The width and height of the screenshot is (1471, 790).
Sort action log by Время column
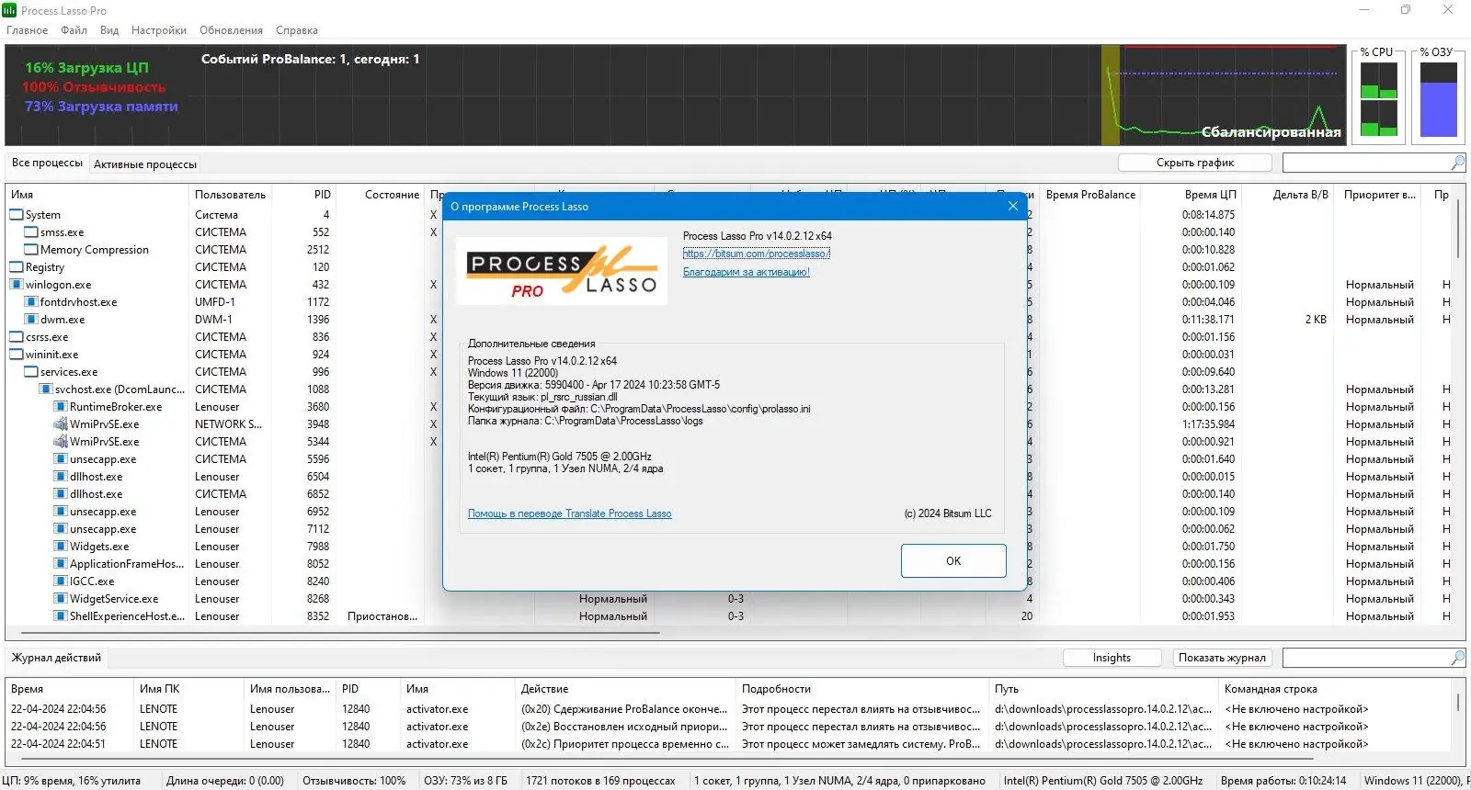(69, 689)
